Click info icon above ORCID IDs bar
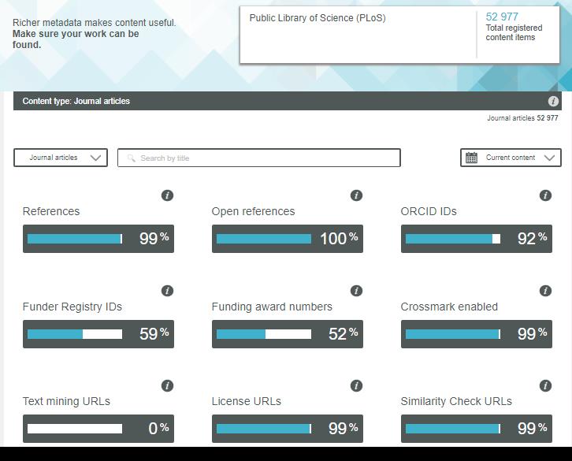 coord(545,195)
